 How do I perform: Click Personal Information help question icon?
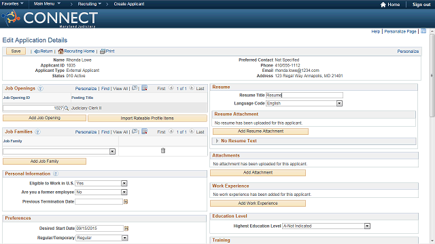click(56, 174)
